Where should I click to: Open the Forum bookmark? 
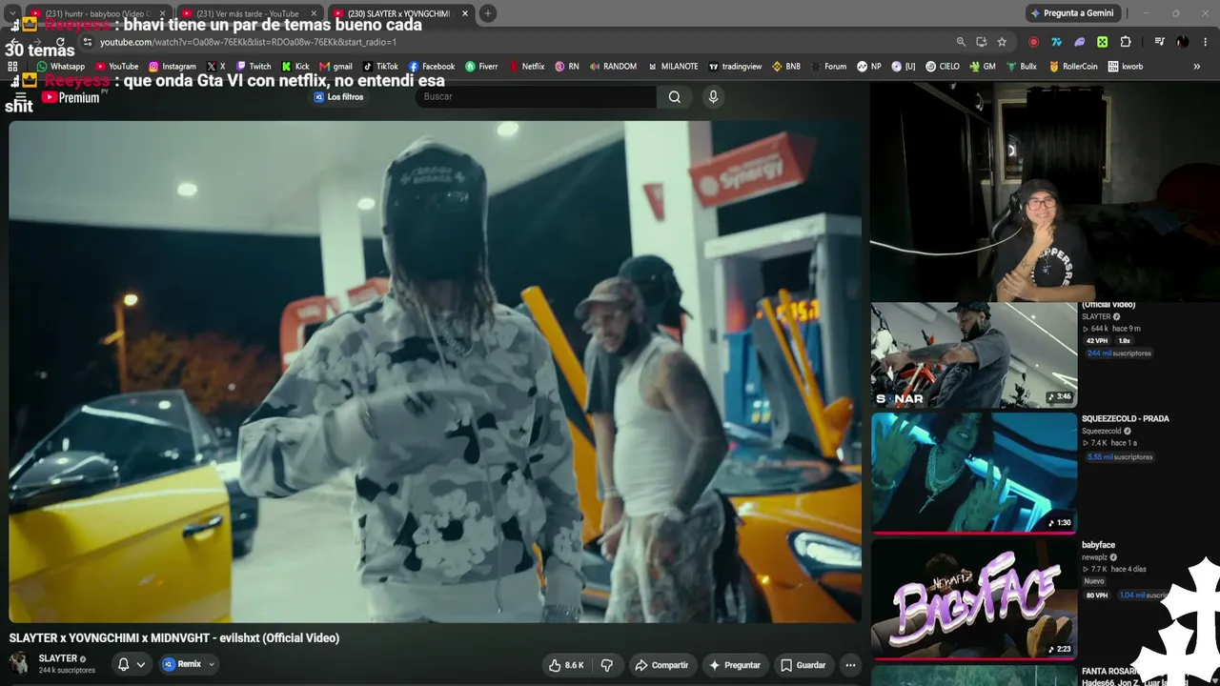click(x=828, y=67)
